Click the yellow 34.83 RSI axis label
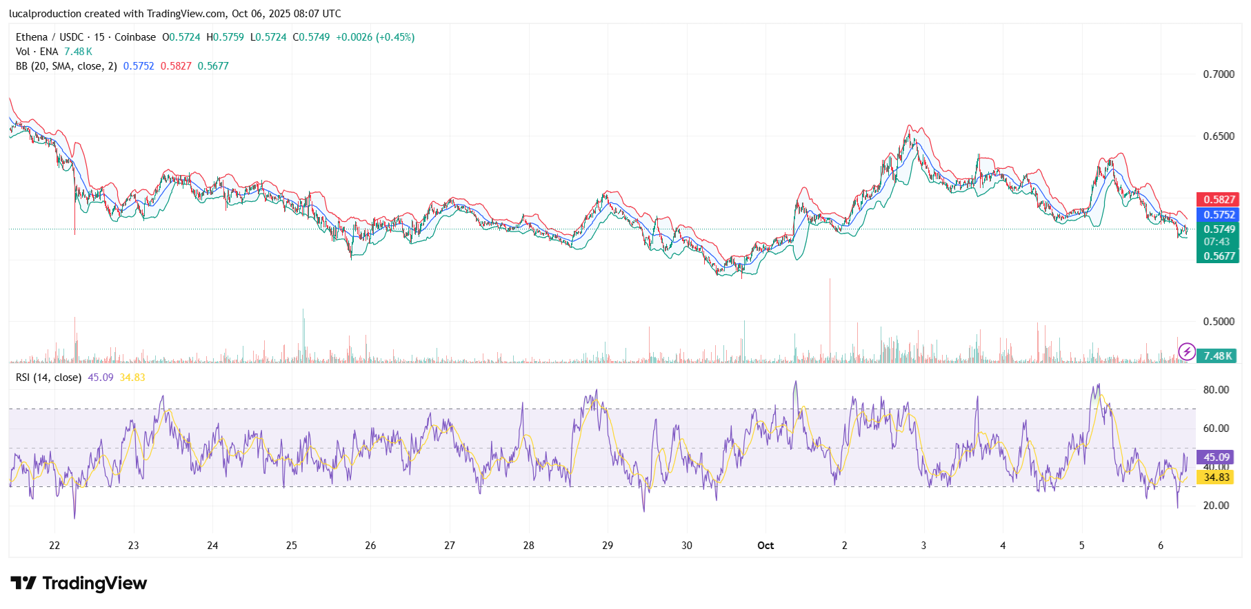This screenshot has height=609, width=1251. (1216, 477)
